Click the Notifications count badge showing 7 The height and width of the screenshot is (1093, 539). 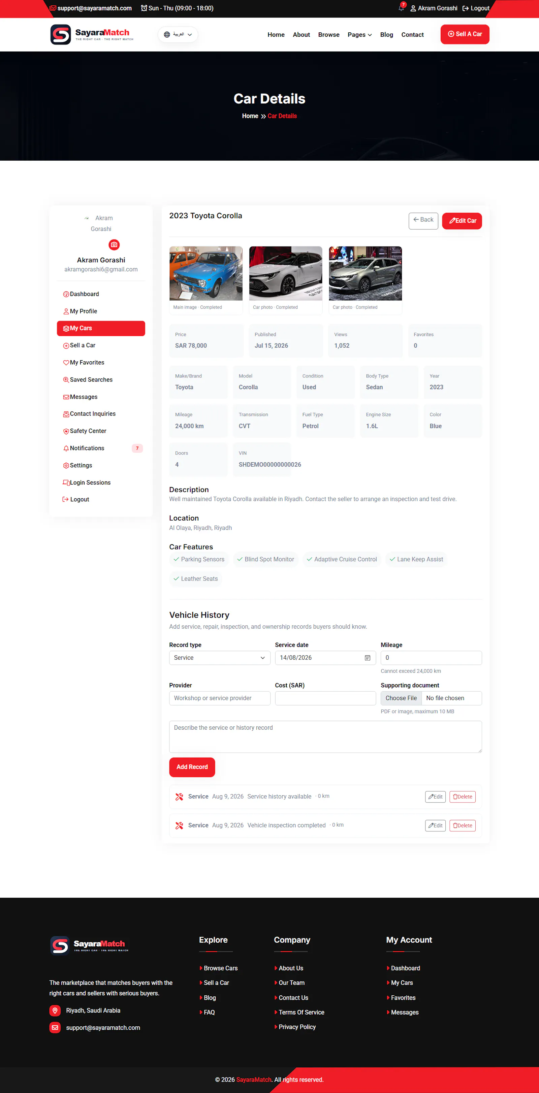[x=137, y=449]
